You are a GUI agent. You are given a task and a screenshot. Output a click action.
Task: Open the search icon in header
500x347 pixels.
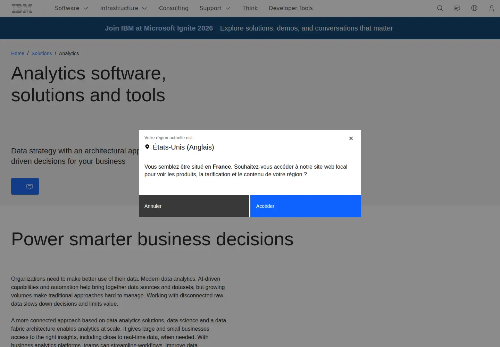[x=440, y=8]
